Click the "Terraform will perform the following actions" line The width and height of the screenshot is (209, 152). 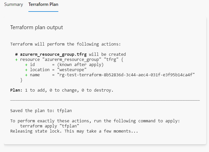tap(65, 44)
